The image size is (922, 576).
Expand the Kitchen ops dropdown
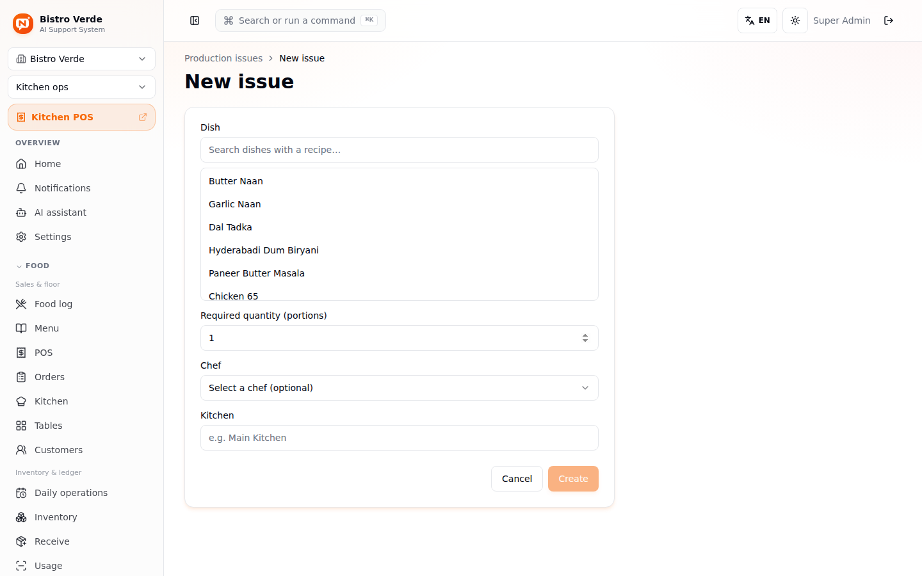(x=81, y=87)
